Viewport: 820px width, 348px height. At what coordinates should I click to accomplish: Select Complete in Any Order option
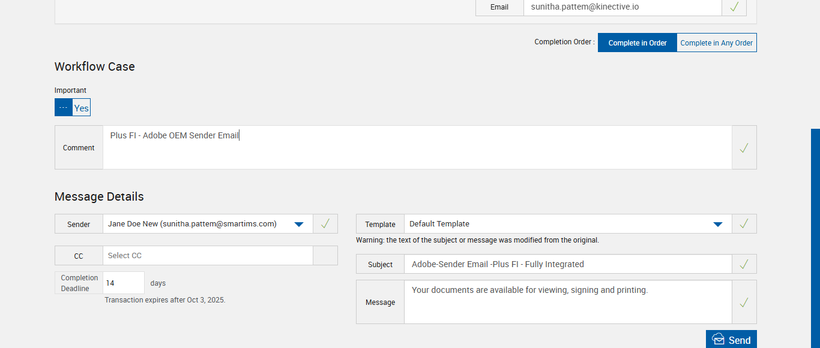point(716,43)
